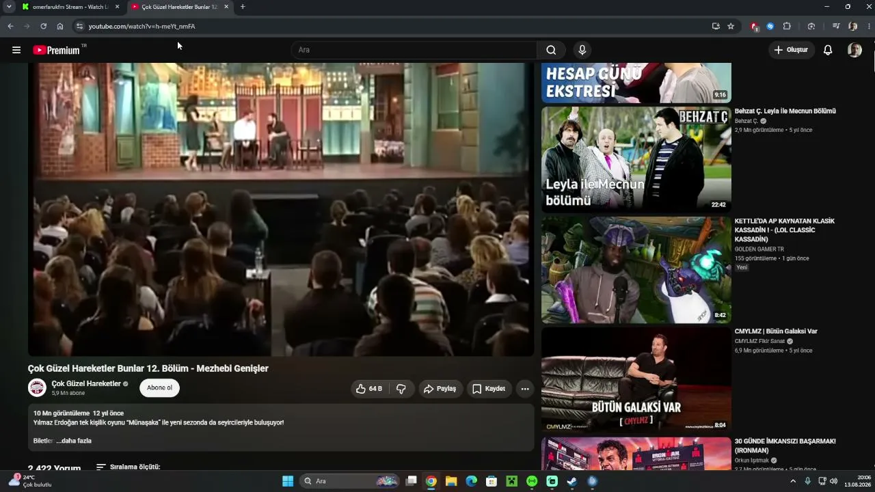Click the browser address bar URL
Image resolution: width=875 pixels, height=492 pixels.
142,26
